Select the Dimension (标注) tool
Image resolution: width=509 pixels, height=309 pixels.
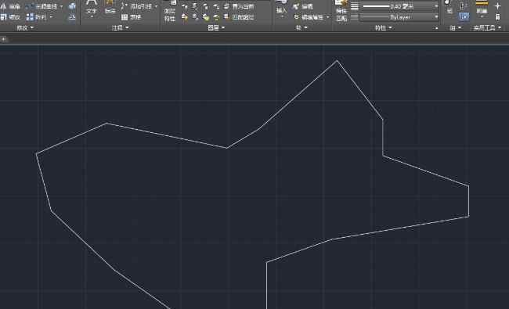coord(110,8)
